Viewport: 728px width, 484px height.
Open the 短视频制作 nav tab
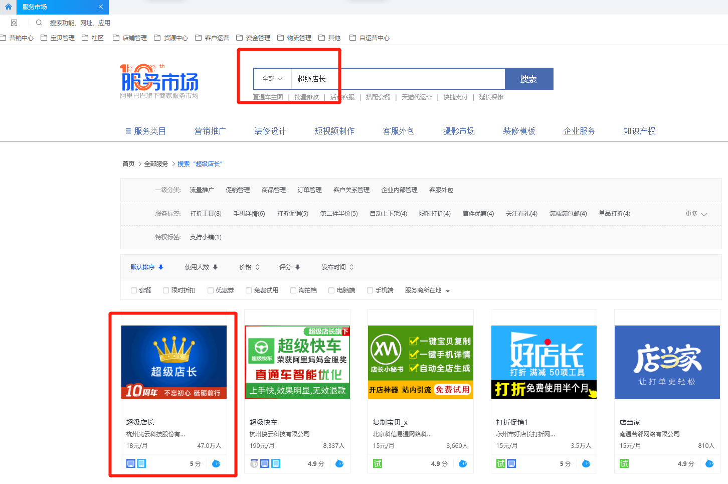click(x=334, y=131)
